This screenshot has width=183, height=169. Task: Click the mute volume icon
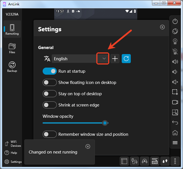click(175, 82)
